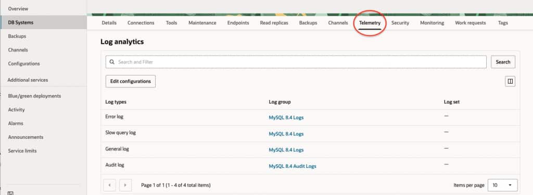Open Blue/green deployments in sidebar
The image size is (533, 195).
tap(34, 96)
